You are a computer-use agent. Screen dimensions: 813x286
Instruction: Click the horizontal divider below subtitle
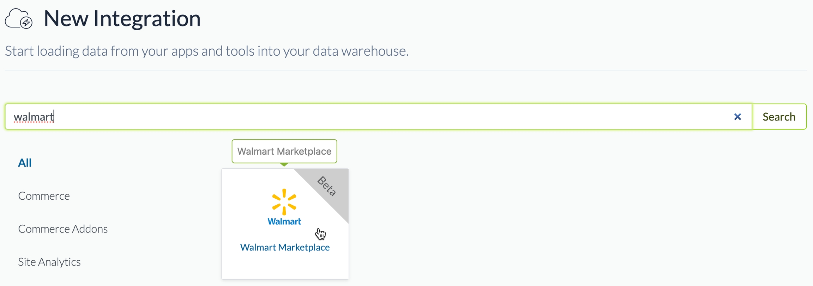pyautogui.click(x=406, y=70)
